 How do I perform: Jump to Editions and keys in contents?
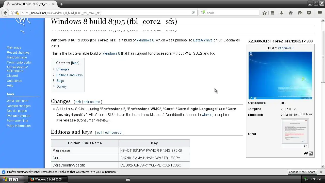[69, 75]
